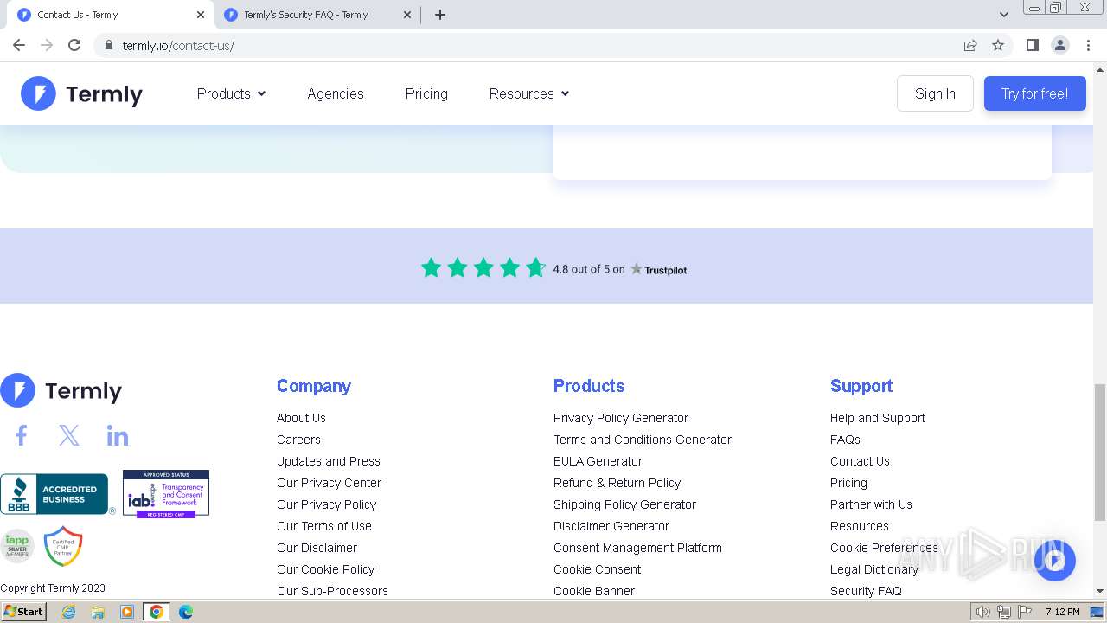
Task: Open the media player taskbar icon
Action: click(127, 612)
